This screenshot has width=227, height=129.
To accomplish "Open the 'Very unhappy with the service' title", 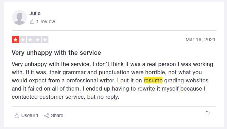I will click(x=56, y=53).
